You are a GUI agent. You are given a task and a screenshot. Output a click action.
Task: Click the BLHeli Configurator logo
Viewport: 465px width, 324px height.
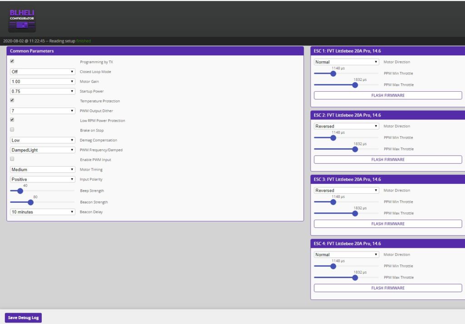22,20
